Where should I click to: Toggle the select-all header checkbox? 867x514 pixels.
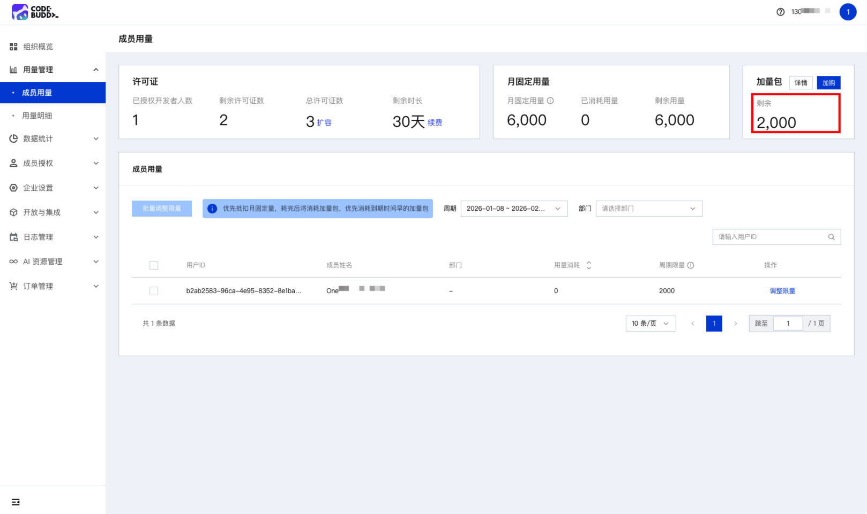[x=154, y=265]
